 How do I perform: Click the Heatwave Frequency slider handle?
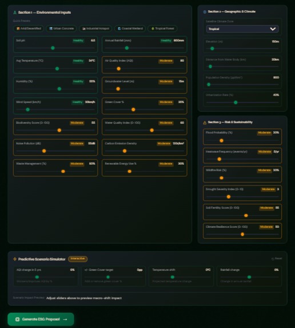click(x=220, y=159)
